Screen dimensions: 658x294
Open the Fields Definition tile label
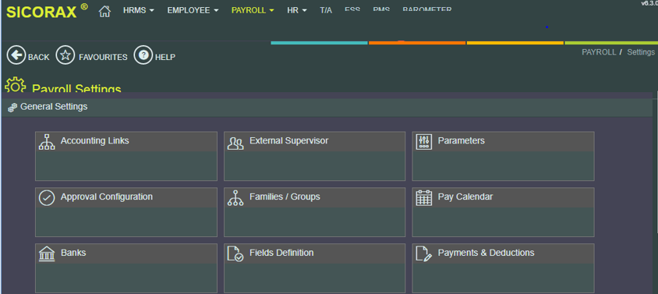click(281, 253)
